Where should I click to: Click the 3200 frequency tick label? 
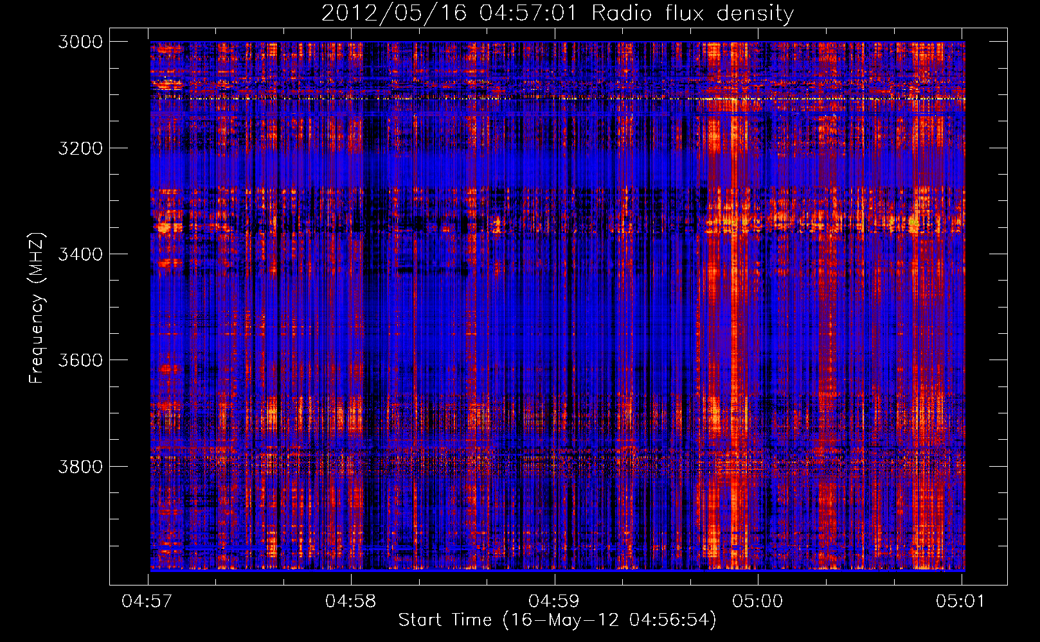coord(80,148)
